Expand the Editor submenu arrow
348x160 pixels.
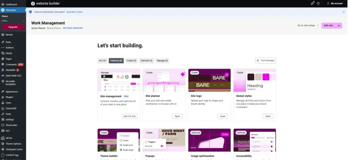(23, 21)
